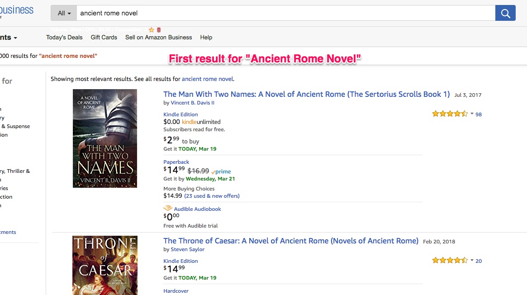Image resolution: width=527 pixels, height=295 pixels.
Task: Open the All departments search dropdown
Action: 64,13
